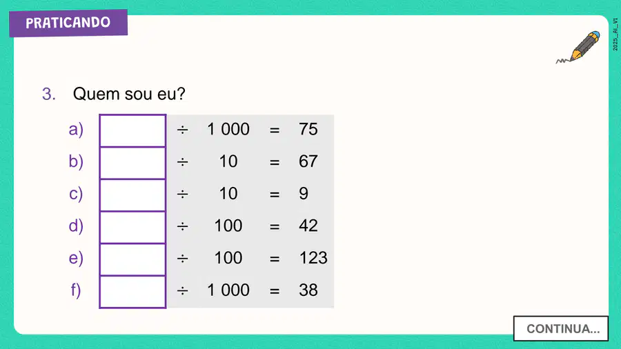Viewport: 621px width, 349px height.
Task: Select the answer box for item d)
Action: [x=132, y=227]
